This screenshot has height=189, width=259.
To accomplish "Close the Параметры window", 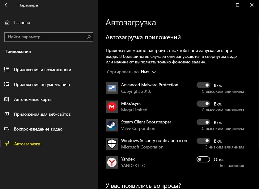I will (252, 5).
